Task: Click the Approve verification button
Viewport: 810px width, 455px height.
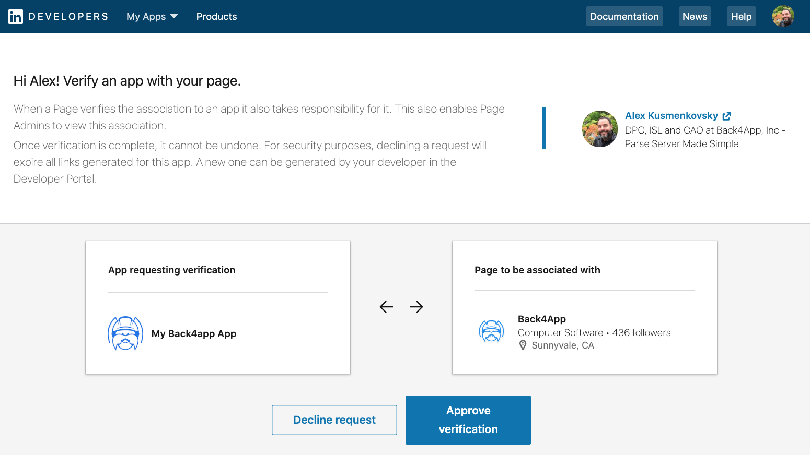Action: pos(468,420)
